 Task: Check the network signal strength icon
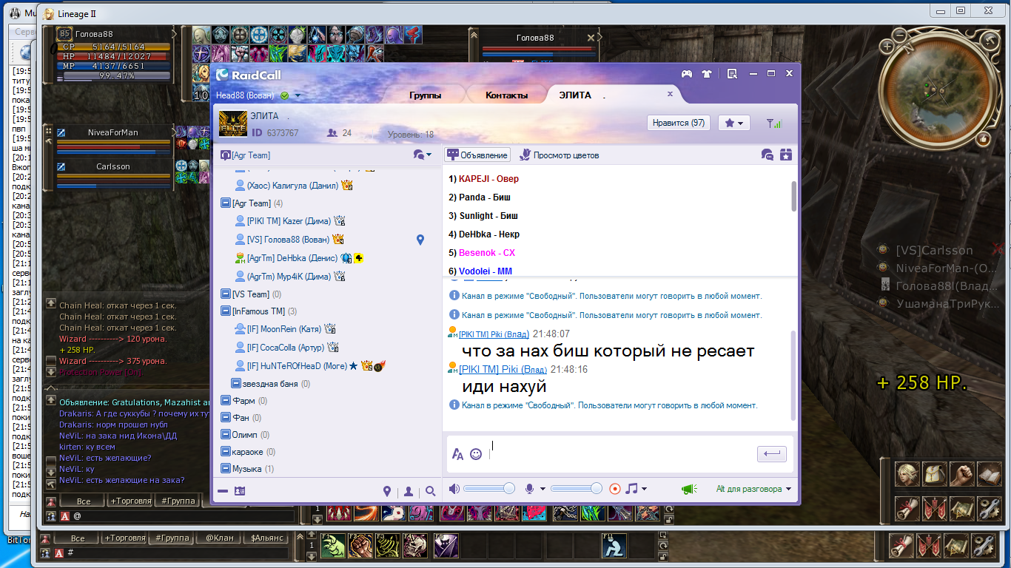click(773, 124)
